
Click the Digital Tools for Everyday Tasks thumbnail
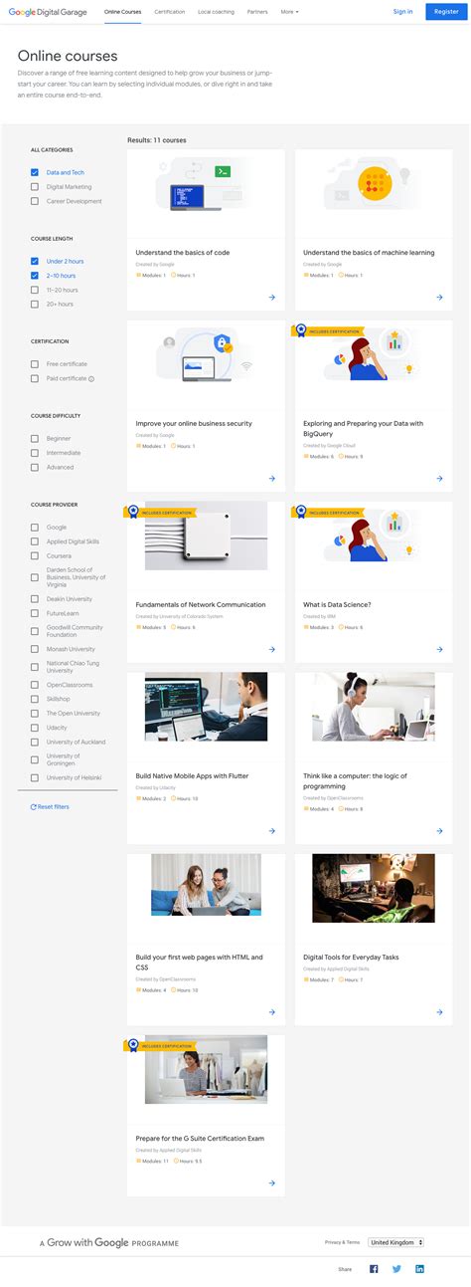[373, 888]
